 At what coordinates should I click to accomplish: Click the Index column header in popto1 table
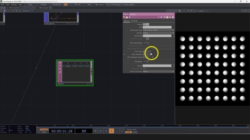coord(68,66)
